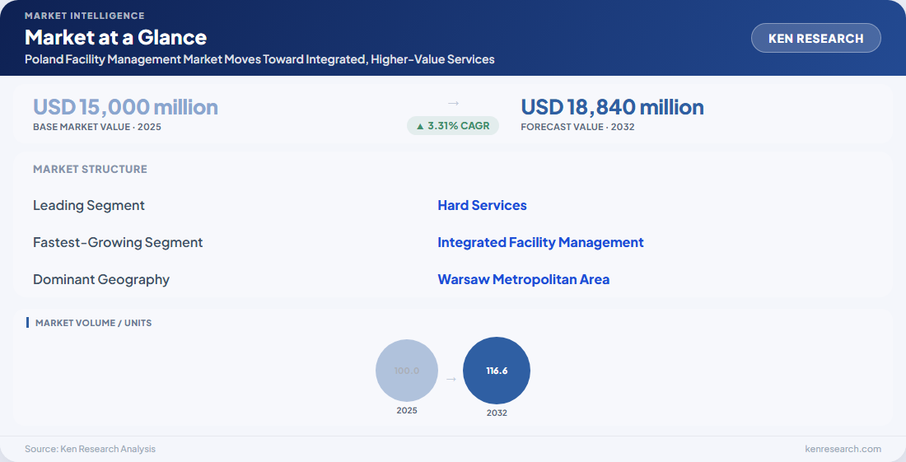Click FORECAST VALUE · 2032 caption
The height and width of the screenshot is (462, 906).
click(577, 127)
